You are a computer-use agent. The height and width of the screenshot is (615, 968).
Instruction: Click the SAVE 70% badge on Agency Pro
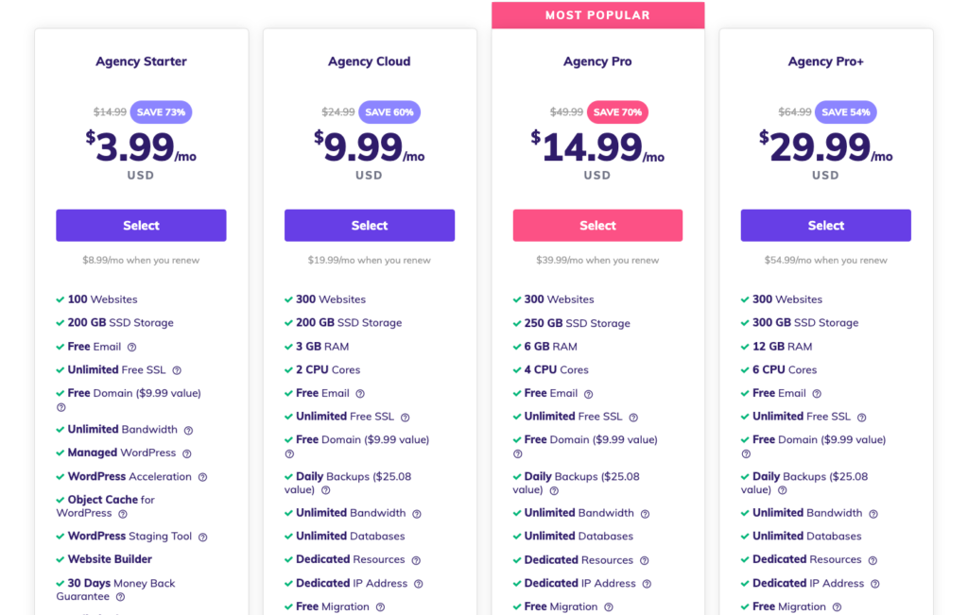(617, 112)
